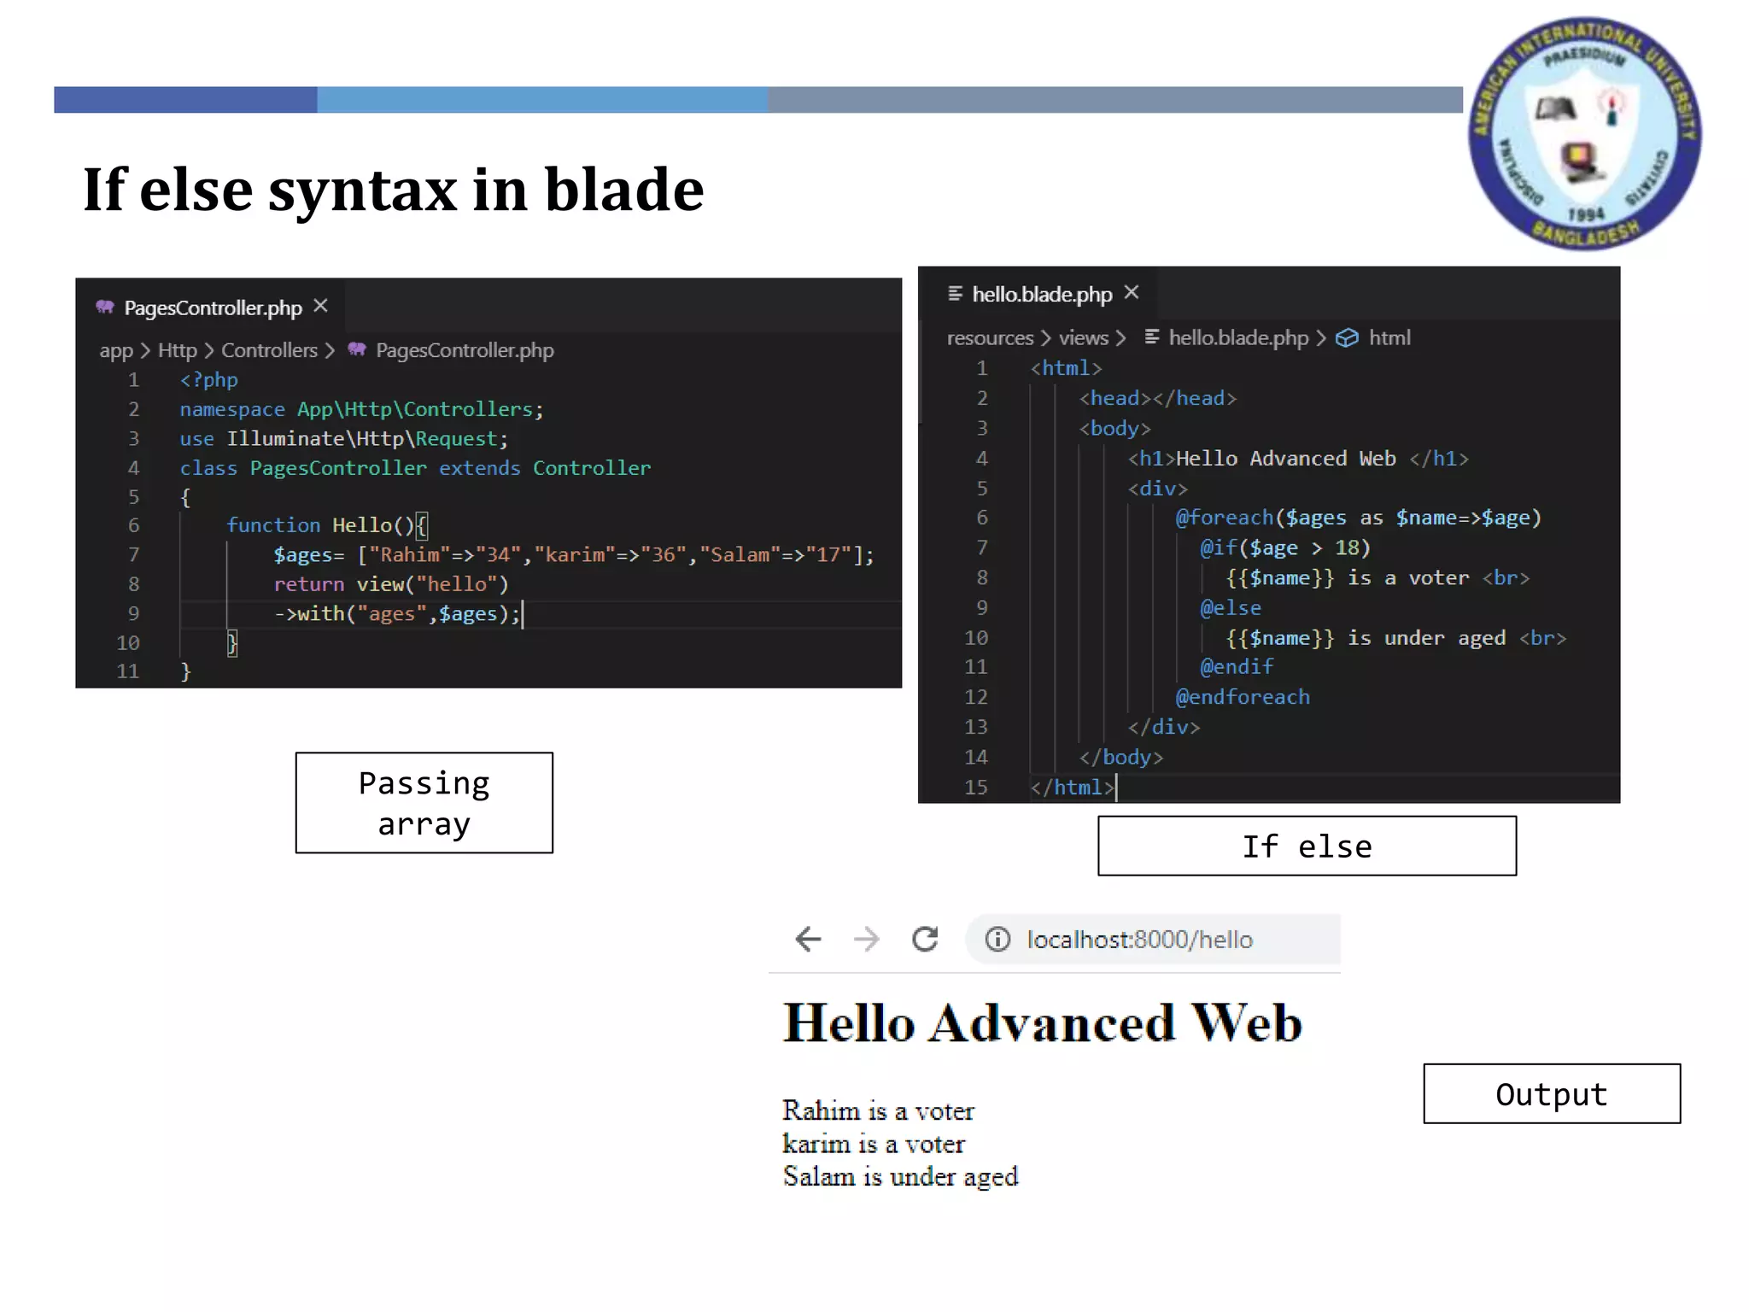1749x1312 pixels.
Task: Select the hello.blade.php editor tab
Action: (1042, 295)
